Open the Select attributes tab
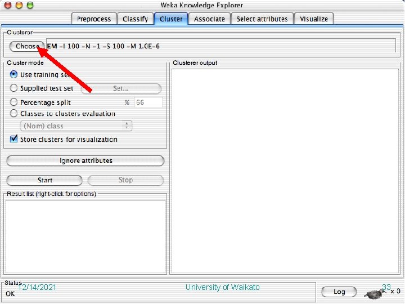The height and width of the screenshot is (304, 405). pyautogui.click(x=262, y=19)
